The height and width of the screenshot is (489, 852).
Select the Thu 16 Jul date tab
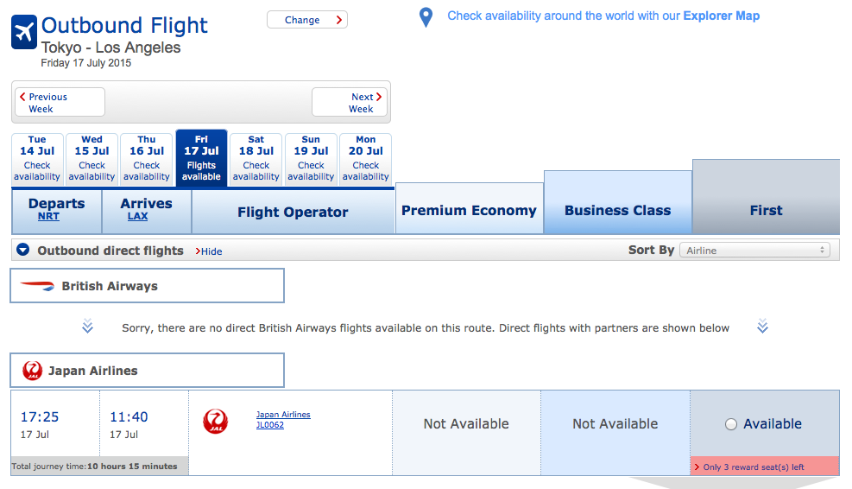click(x=147, y=158)
